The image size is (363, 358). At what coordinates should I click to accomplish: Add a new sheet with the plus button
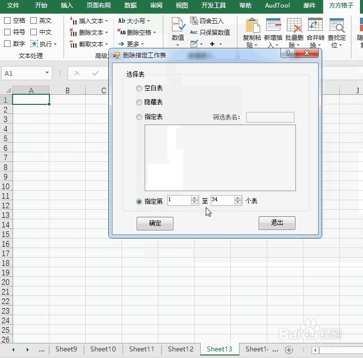click(x=289, y=350)
